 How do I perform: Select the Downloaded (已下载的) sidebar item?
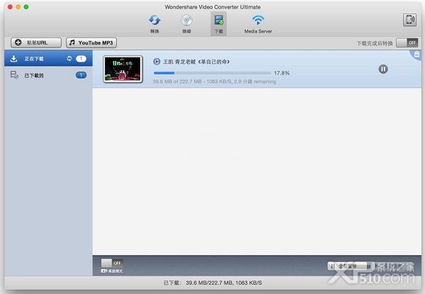pyautogui.click(x=48, y=75)
